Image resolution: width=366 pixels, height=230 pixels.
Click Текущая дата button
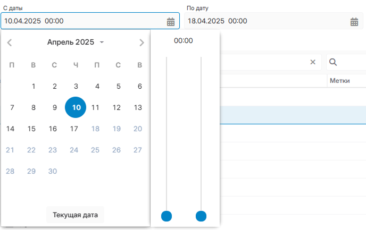click(x=75, y=215)
